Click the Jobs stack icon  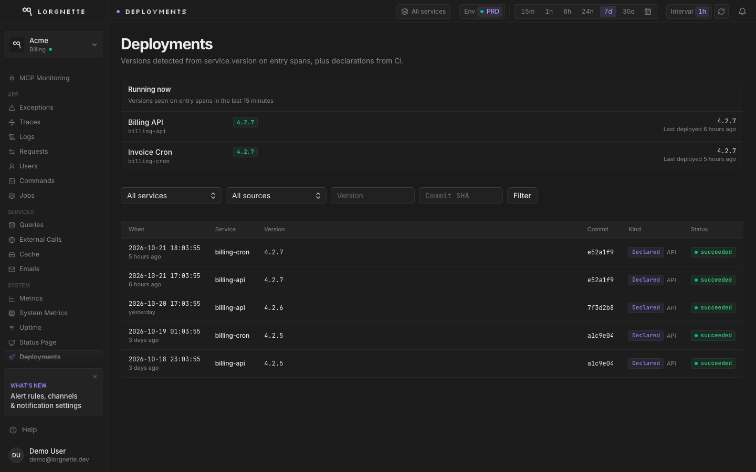(12, 196)
